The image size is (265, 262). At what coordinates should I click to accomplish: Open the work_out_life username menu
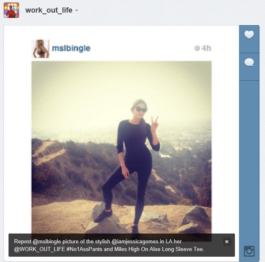pyautogui.click(x=49, y=10)
